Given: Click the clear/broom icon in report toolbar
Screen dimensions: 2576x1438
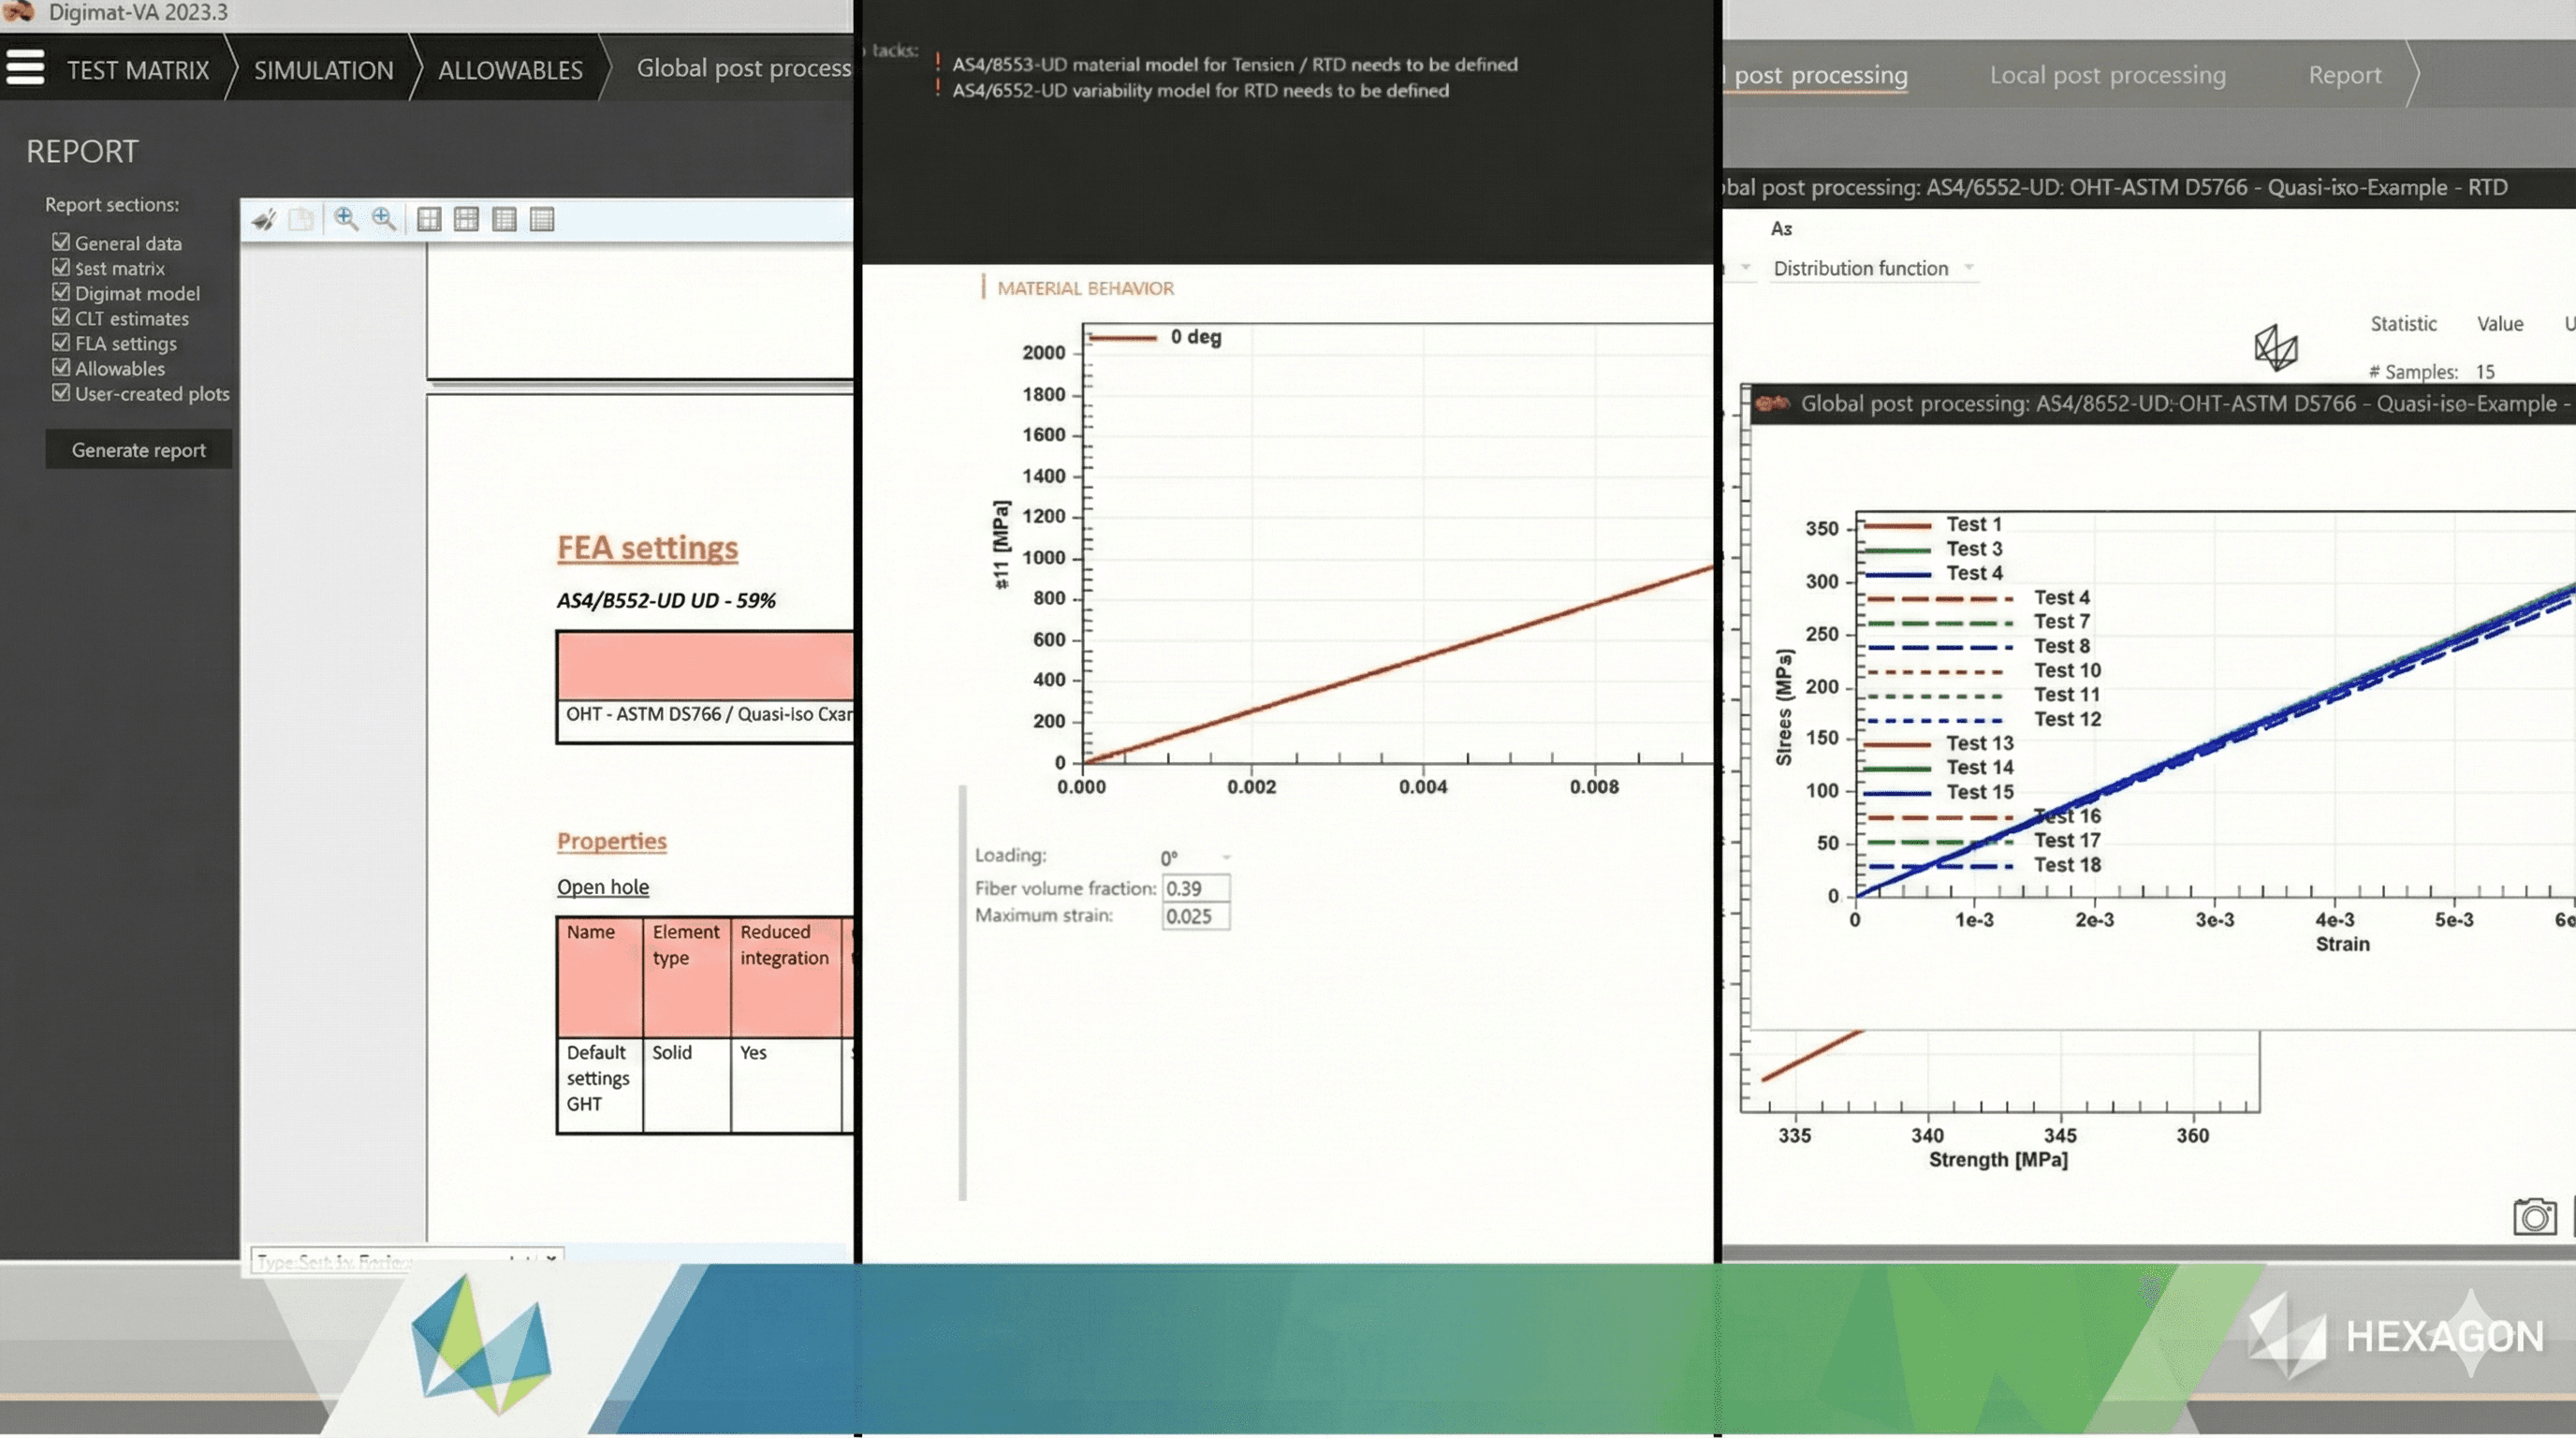Looking at the screenshot, I should [264, 219].
